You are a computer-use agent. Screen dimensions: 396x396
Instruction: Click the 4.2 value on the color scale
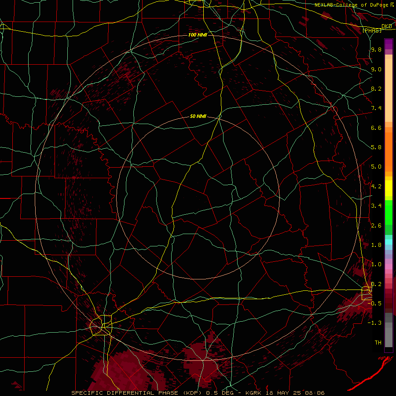[x=376, y=187]
